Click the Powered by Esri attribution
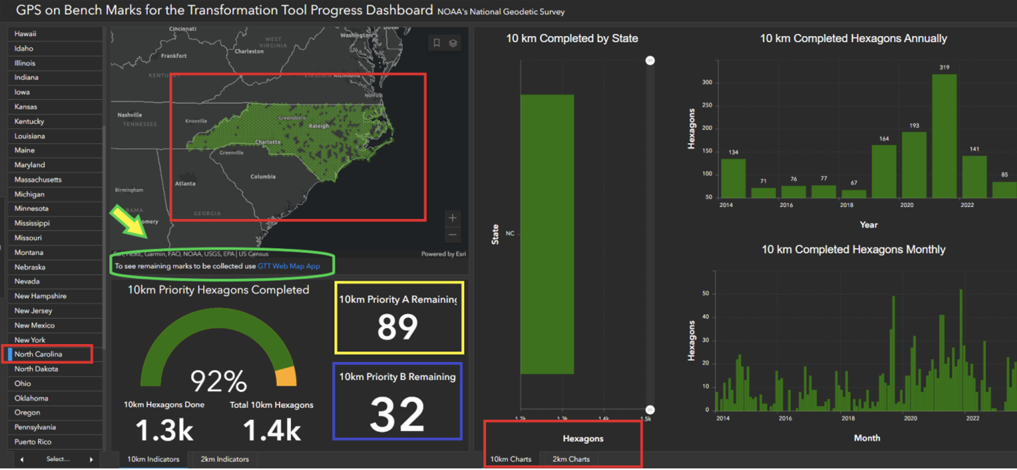 [x=443, y=254]
